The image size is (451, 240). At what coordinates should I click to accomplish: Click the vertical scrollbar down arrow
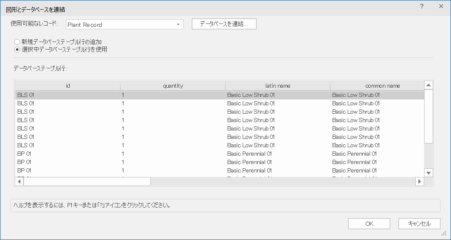click(428, 173)
